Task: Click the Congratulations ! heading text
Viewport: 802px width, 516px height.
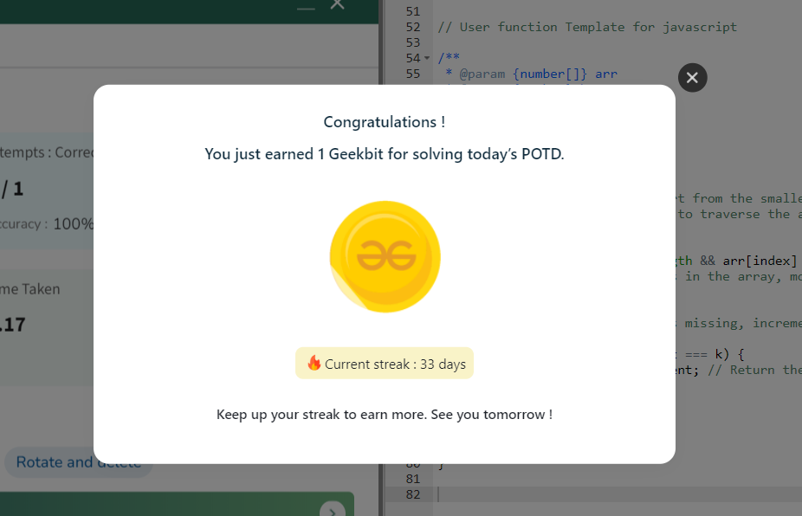Action: click(385, 122)
